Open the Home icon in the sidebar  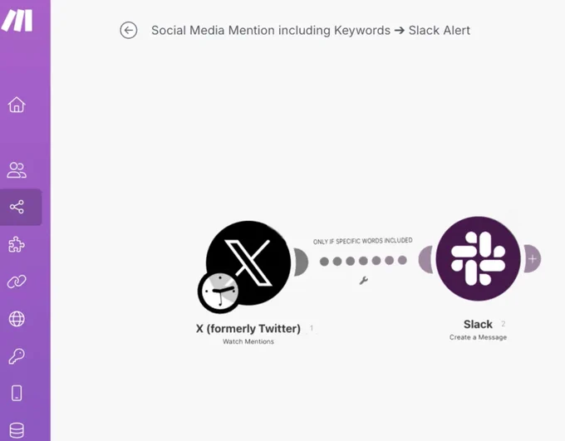[x=17, y=105]
